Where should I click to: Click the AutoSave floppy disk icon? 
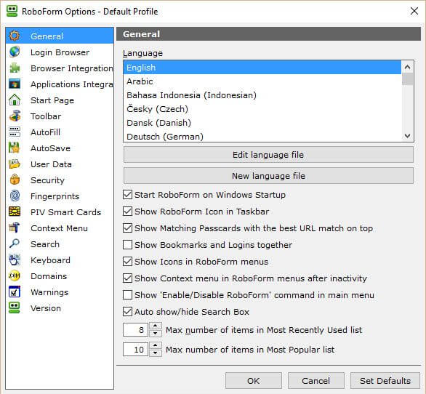[x=15, y=148]
